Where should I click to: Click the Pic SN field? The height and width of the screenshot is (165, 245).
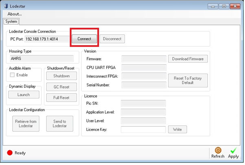pos(143,103)
